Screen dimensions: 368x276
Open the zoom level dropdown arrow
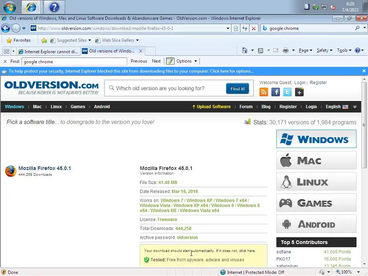coord(358,272)
